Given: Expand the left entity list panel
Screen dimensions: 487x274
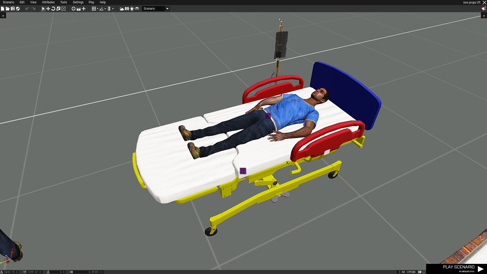Looking at the screenshot, I should pyautogui.click(x=3, y=16).
